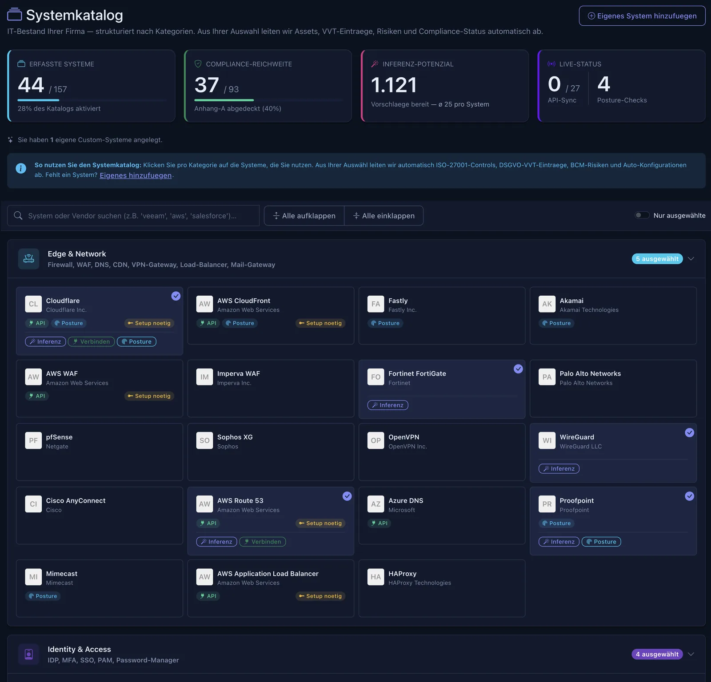The image size is (711, 682).
Task: Click Setup noetig on AWS CloudFront card
Action: pos(320,323)
